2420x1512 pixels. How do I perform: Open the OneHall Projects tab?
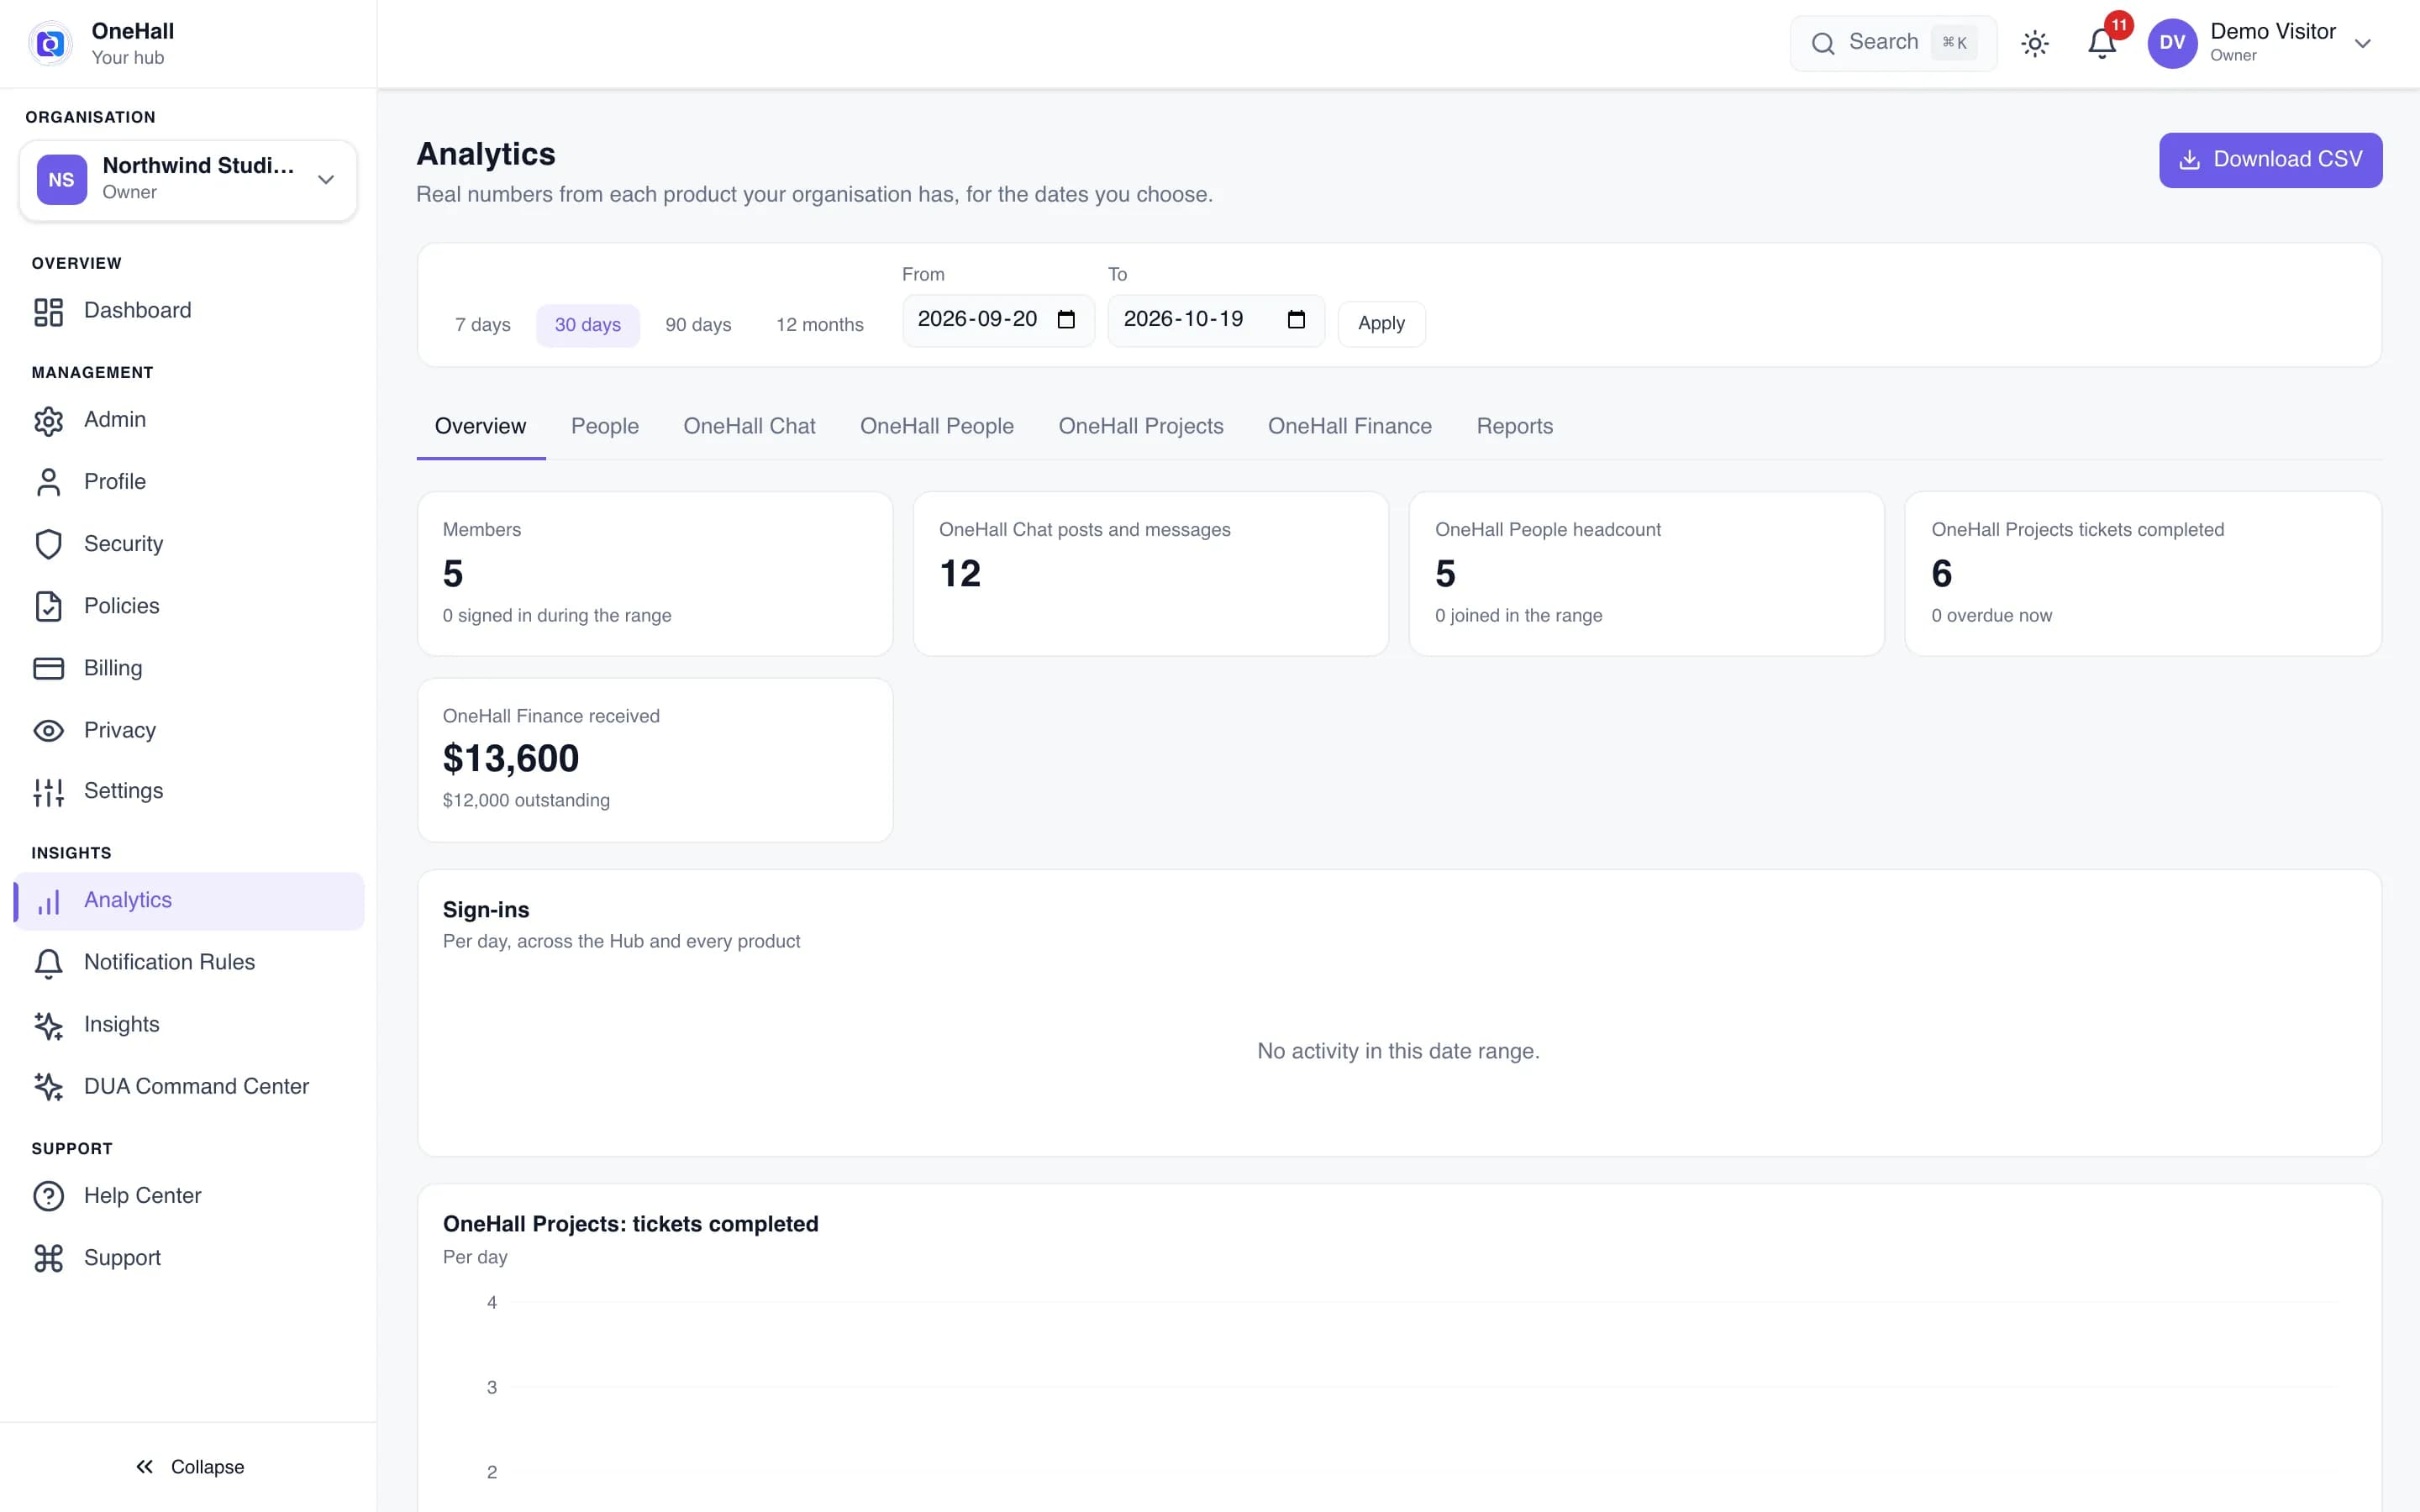[1141, 427]
